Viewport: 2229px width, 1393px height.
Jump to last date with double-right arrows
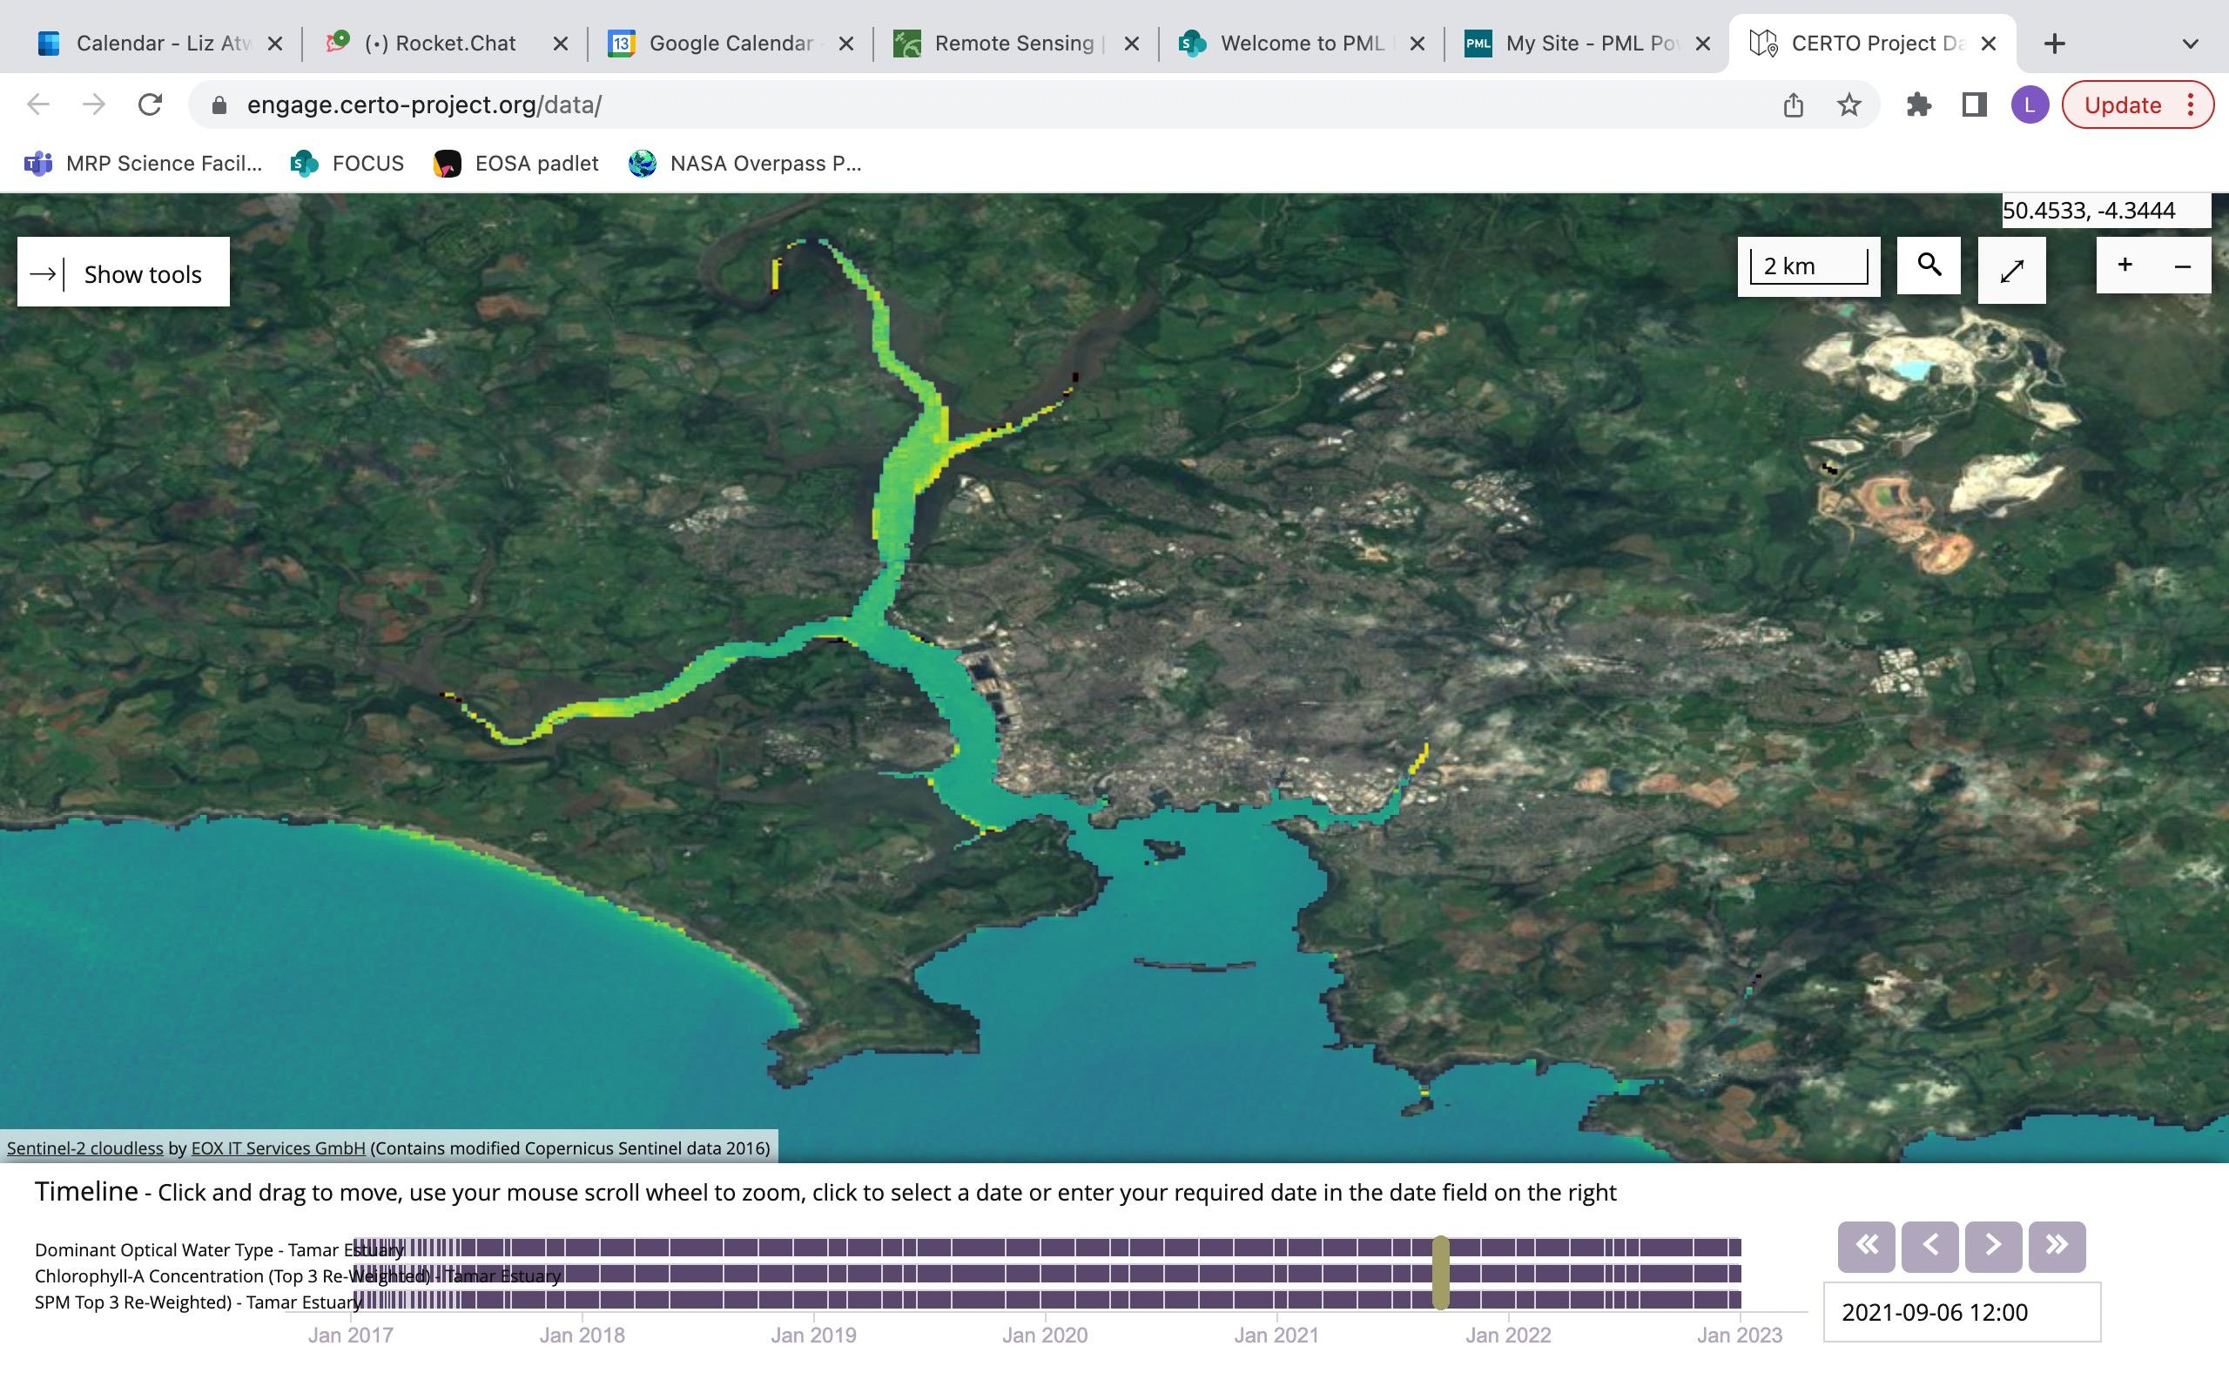(x=2056, y=1246)
